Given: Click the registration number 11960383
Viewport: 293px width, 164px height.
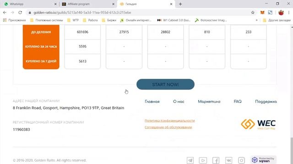Looking at the screenshot, I should click(22, 129).
